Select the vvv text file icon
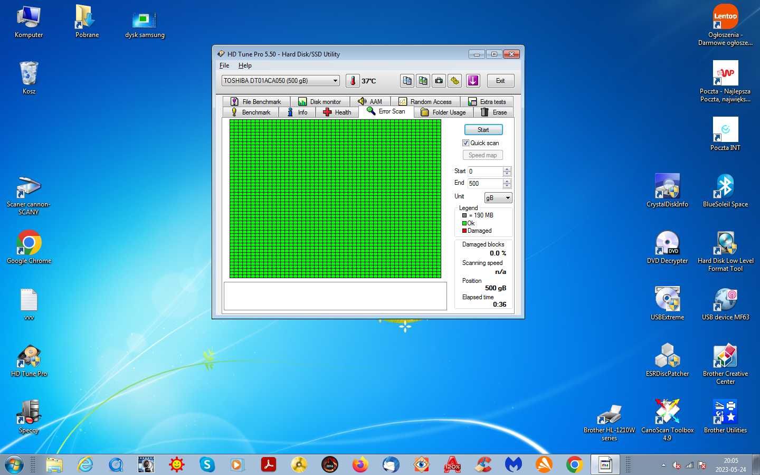 click(x=29, y=305)
